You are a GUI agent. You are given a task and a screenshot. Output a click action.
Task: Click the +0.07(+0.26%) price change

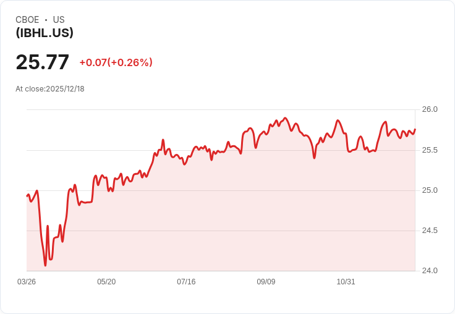coord(116,62)
